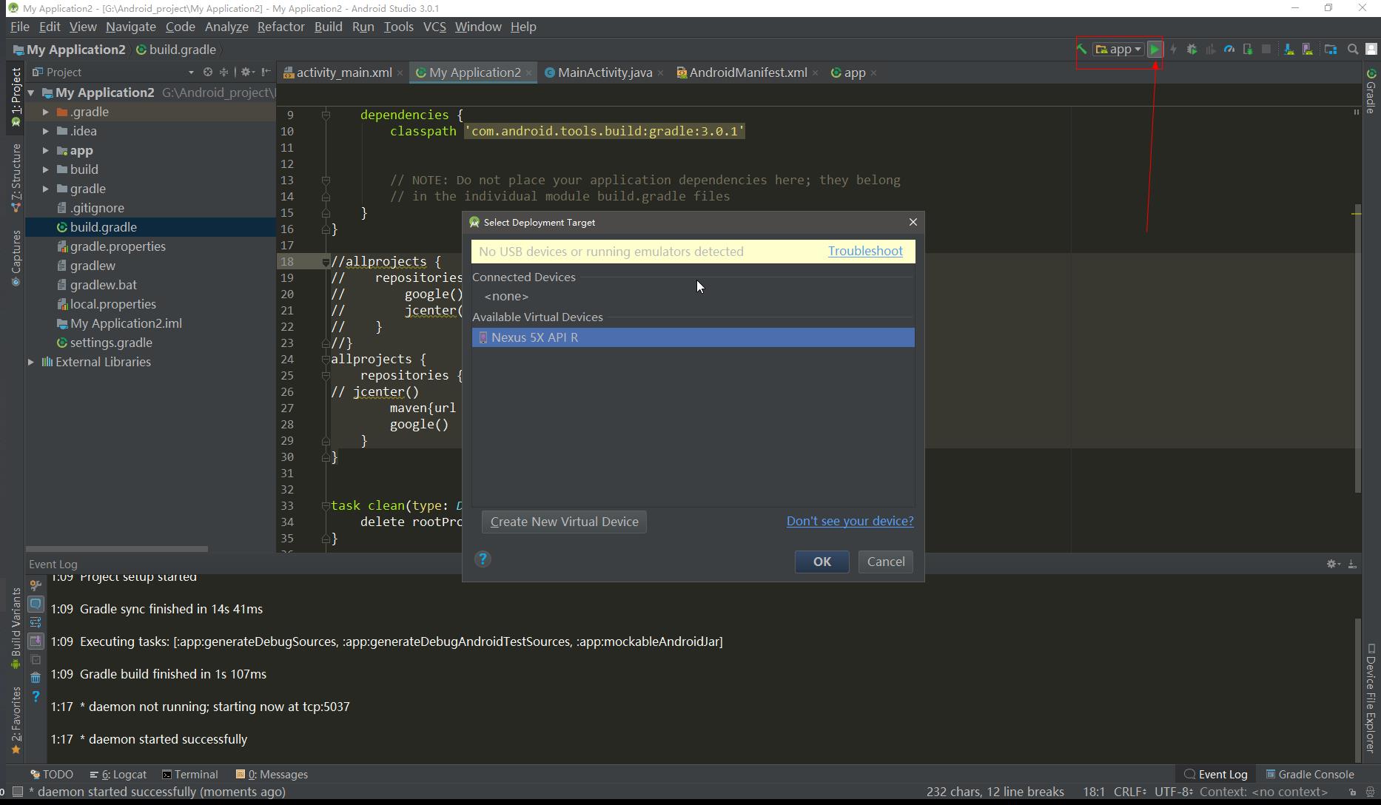This screenshot has width=1381, height=805.
Task: Expand the .gradle folder
Action: coord(46,112)
